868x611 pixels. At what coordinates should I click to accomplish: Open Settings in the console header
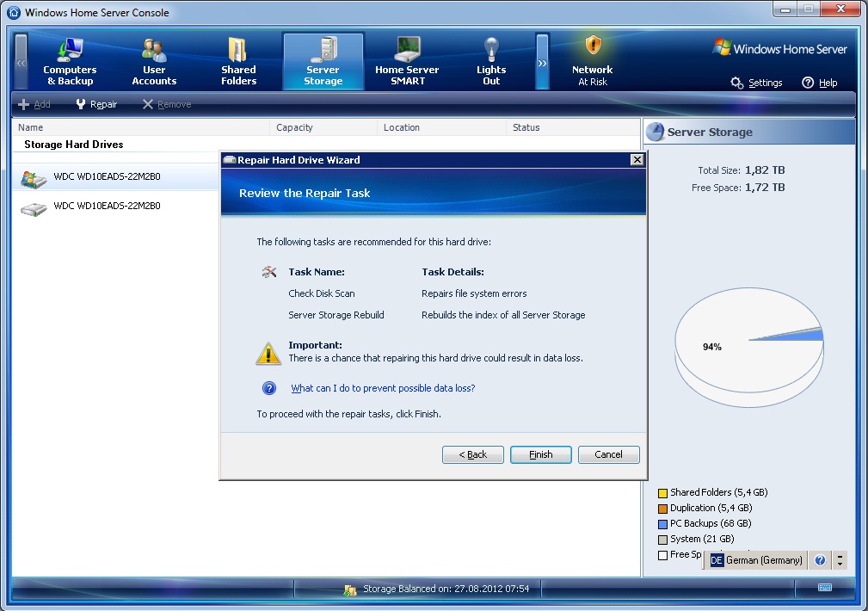(756, 83)
